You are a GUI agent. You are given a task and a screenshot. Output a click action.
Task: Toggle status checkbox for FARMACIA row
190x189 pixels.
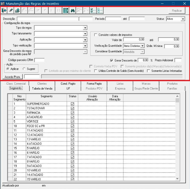(72, 113)
